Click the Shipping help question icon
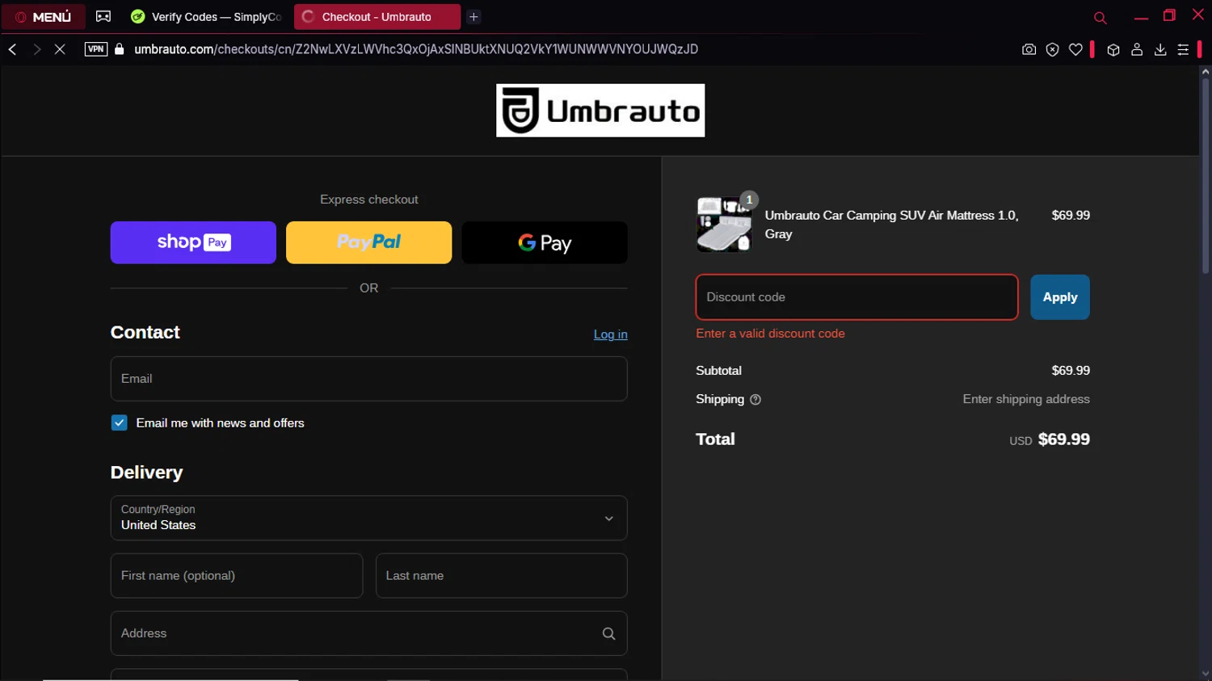1212x681 pixels. click(x=755, y=400)
